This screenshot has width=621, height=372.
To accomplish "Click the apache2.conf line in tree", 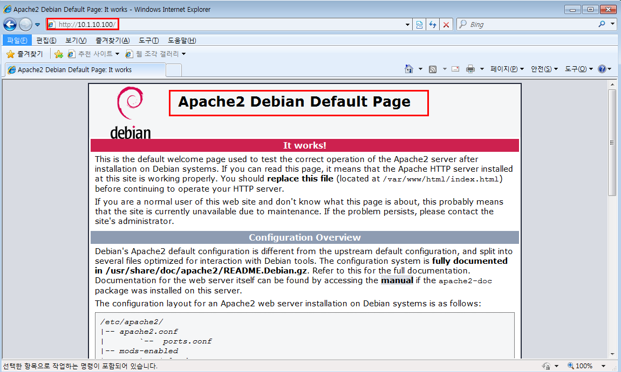I will click(x=148, y=331).
